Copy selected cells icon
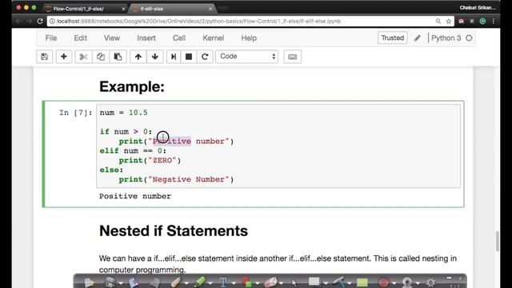The image size is (512, 288). click(x=101, y=57)
